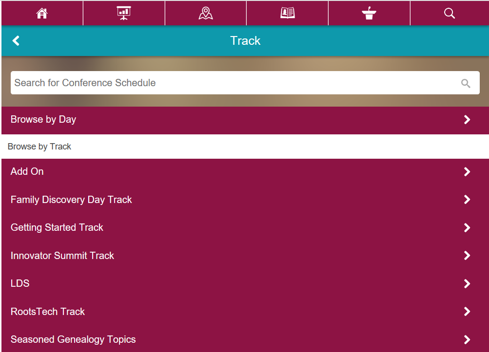Open Seasoned Genealogy Topics

click(245, 339)
